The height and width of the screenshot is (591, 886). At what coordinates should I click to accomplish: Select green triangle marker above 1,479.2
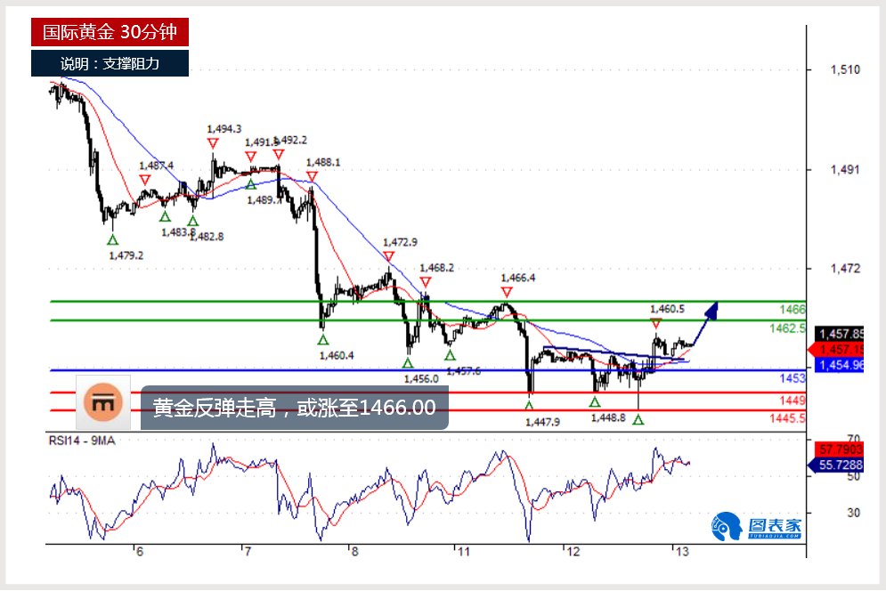tap(112, 239)
